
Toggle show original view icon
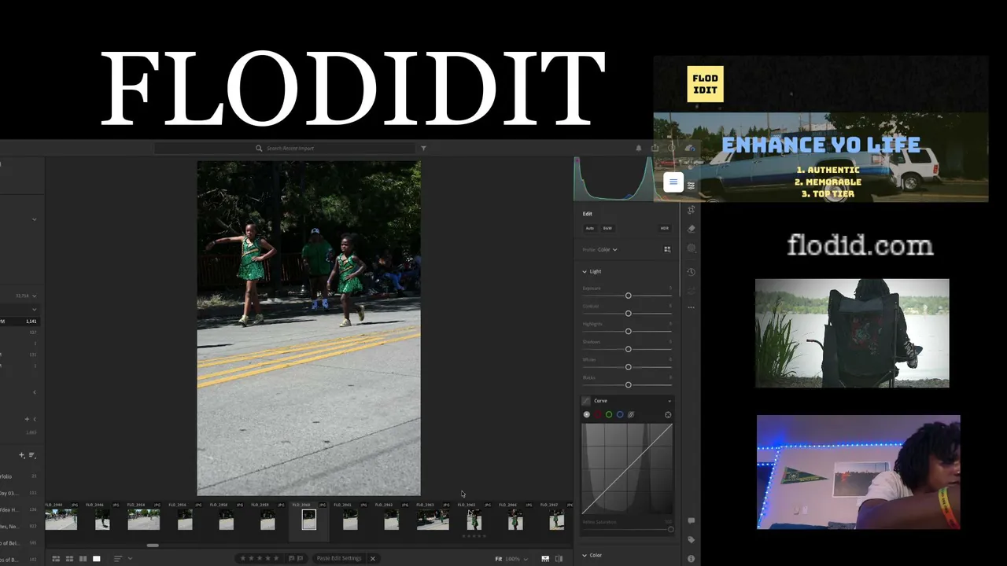click(x=559, y=559)
